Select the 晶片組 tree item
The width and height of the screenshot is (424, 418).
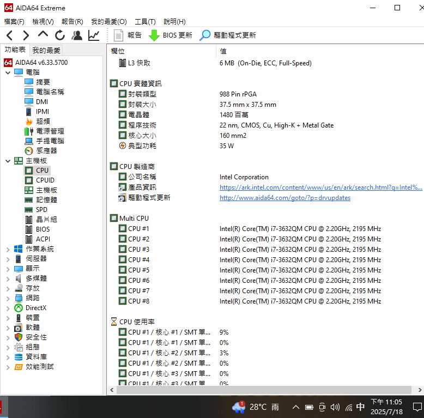tap(46, 219)
